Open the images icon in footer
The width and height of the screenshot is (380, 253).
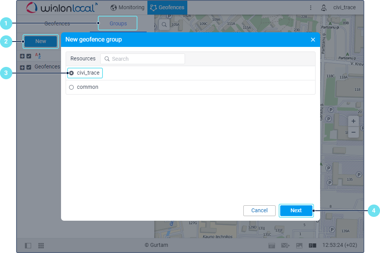(x=299, y=246)
